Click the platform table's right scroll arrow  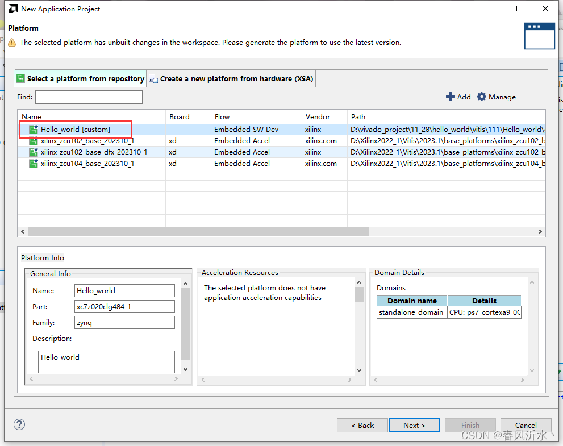[x=540, y=232]
